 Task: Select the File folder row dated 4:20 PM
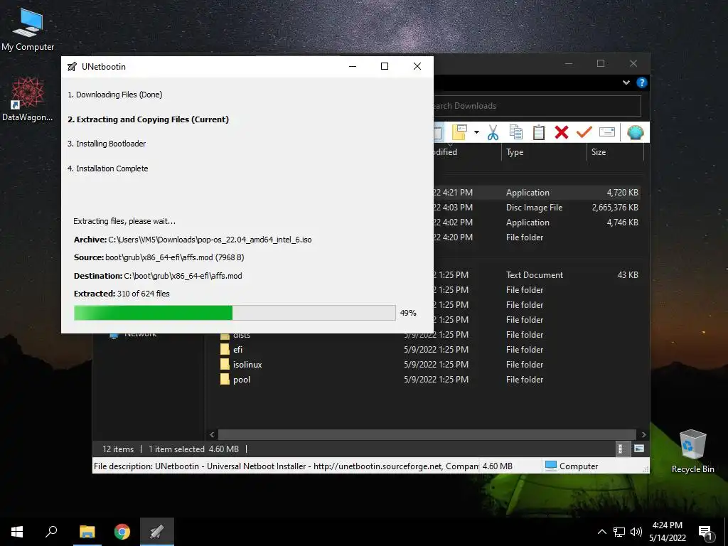tap(539, 237)
